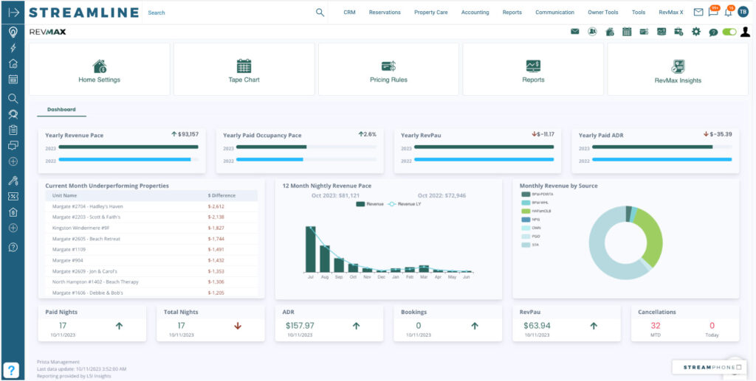Open the RevMax X menu

click(671, 13)
